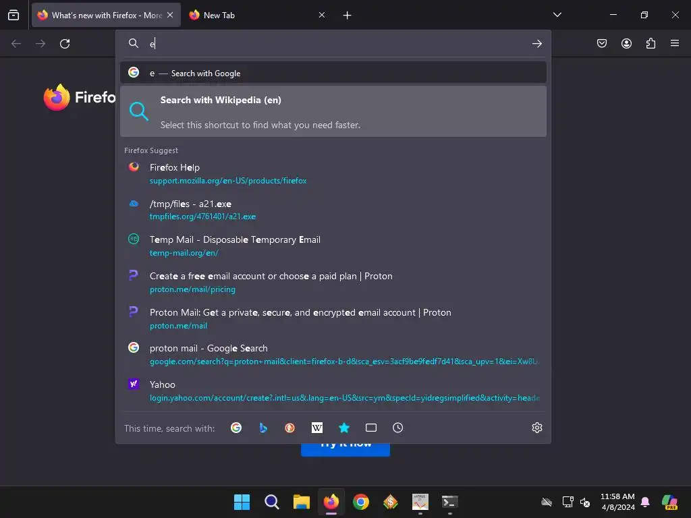Close the New Tab tab
Screen dimensions: 691x518
point(322,15)
